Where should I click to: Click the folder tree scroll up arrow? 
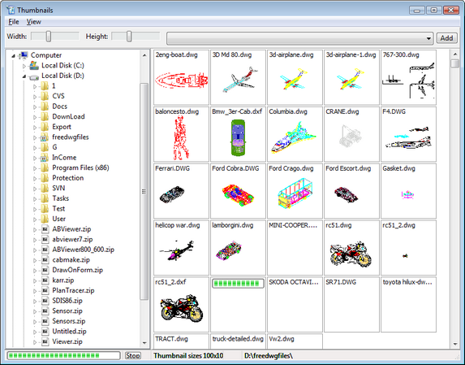tap(144, 55)
